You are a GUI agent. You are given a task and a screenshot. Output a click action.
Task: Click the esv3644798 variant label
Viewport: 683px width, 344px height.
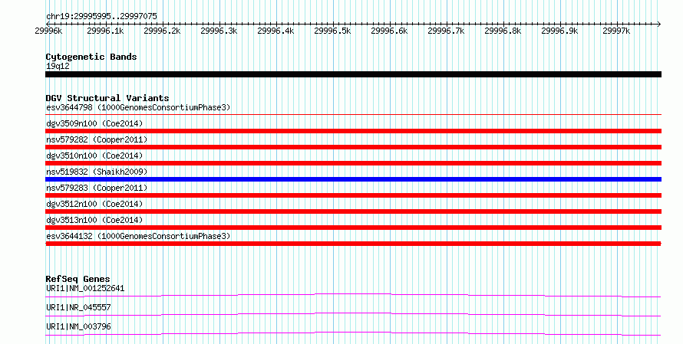[138, 107]
